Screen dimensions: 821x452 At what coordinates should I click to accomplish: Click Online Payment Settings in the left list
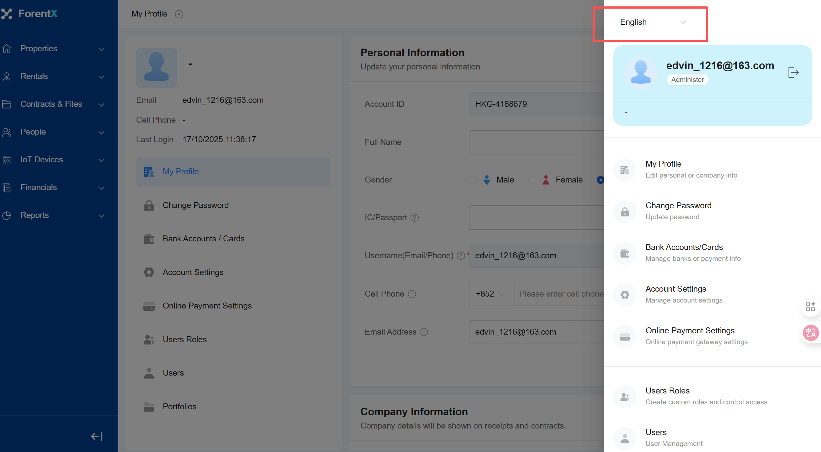[x=207, y=306]
